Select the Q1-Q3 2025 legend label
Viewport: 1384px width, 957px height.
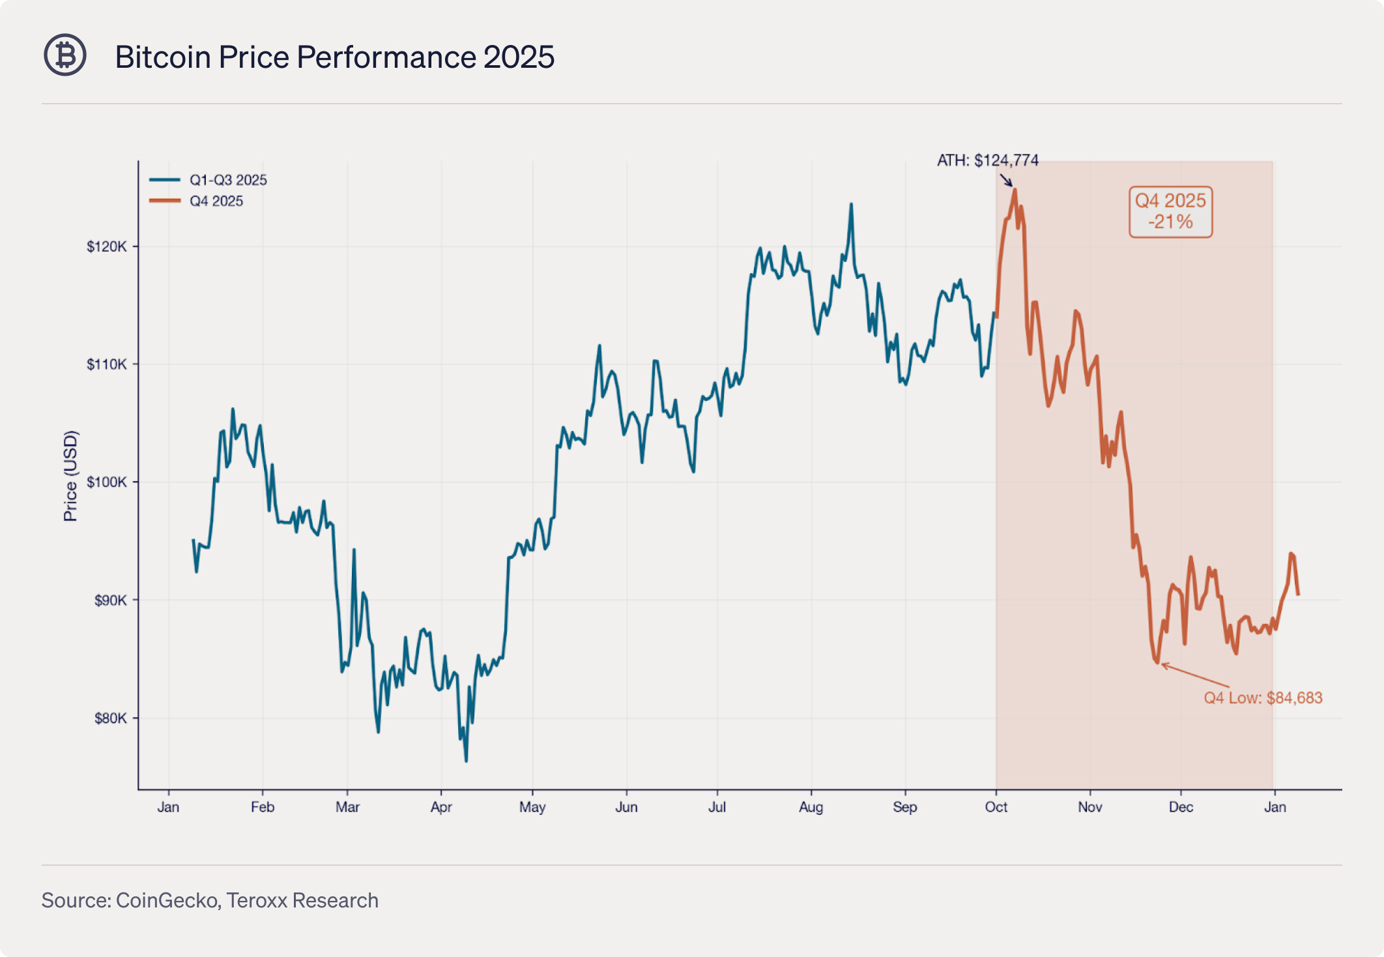(228, 180)
